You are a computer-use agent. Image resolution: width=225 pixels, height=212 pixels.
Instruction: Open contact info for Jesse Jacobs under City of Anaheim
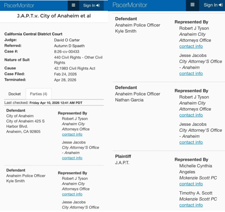point(72,158)
